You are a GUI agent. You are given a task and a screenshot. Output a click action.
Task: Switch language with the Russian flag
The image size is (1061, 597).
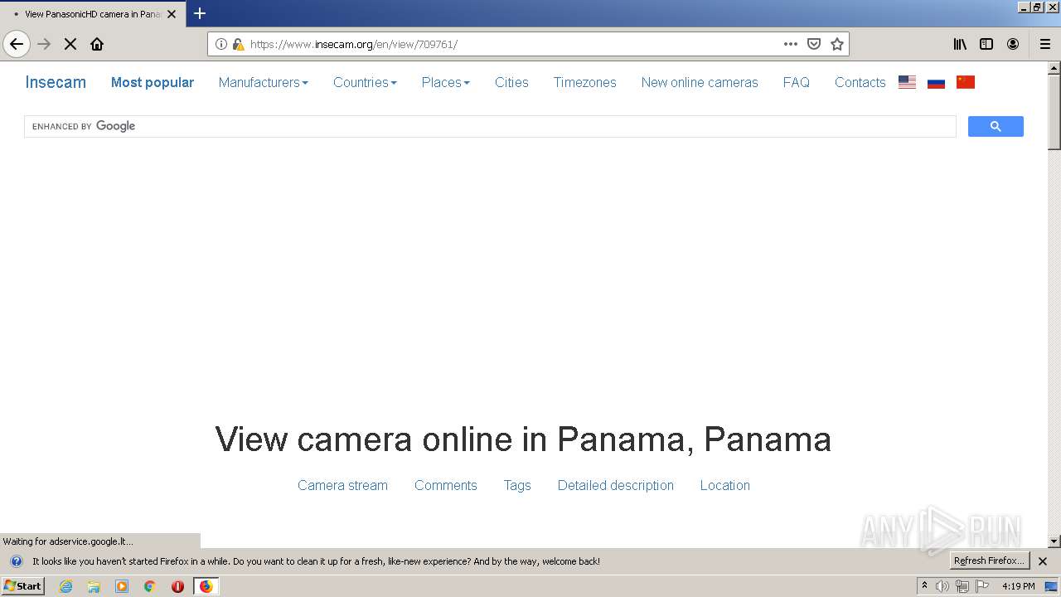pyautogui.click(x=936, y=82)
